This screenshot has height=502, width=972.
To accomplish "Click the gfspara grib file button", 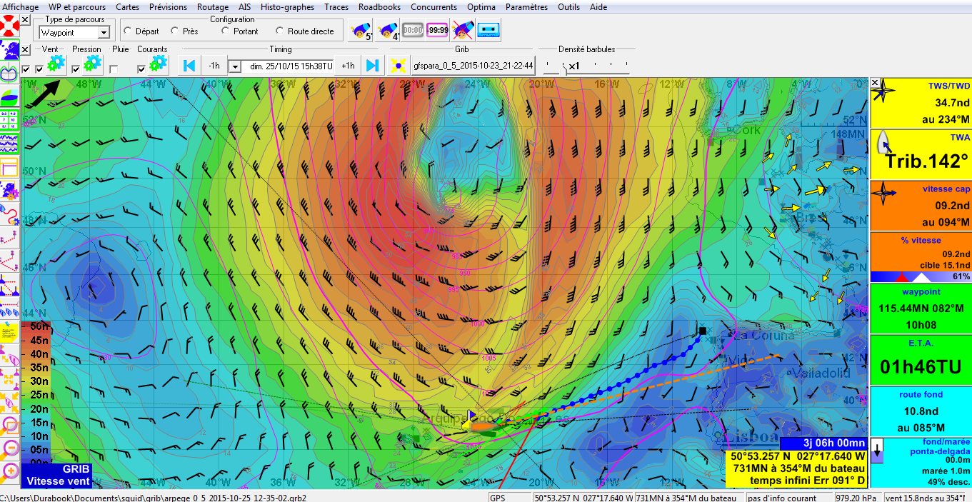I will click(x=474, y=66).
